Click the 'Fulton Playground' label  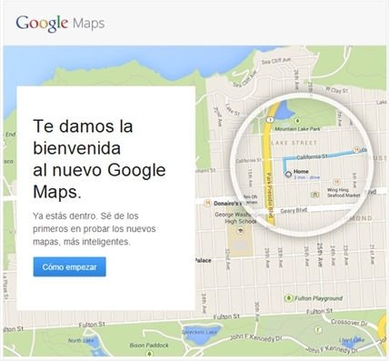[319, 298]
